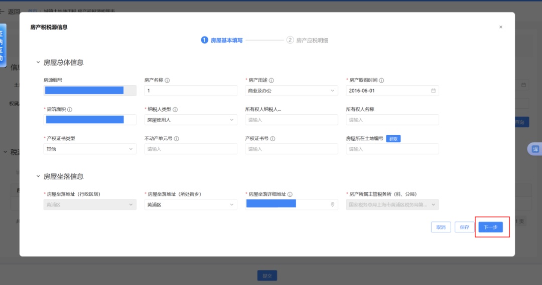Click the 保存 button
The height and width of the screenshot is (285, 542).
click(x=464, y=227)
